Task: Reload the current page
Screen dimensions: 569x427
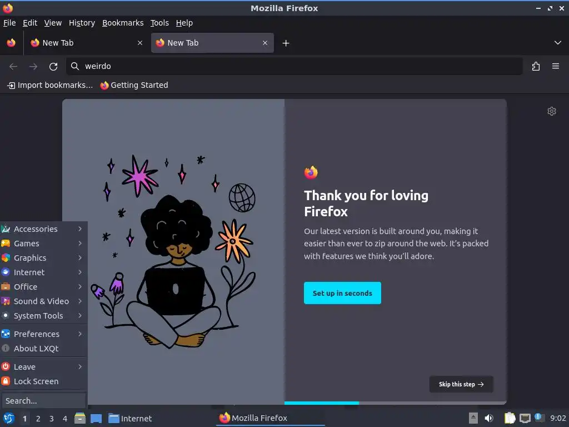Action: [x=53, y=67]
